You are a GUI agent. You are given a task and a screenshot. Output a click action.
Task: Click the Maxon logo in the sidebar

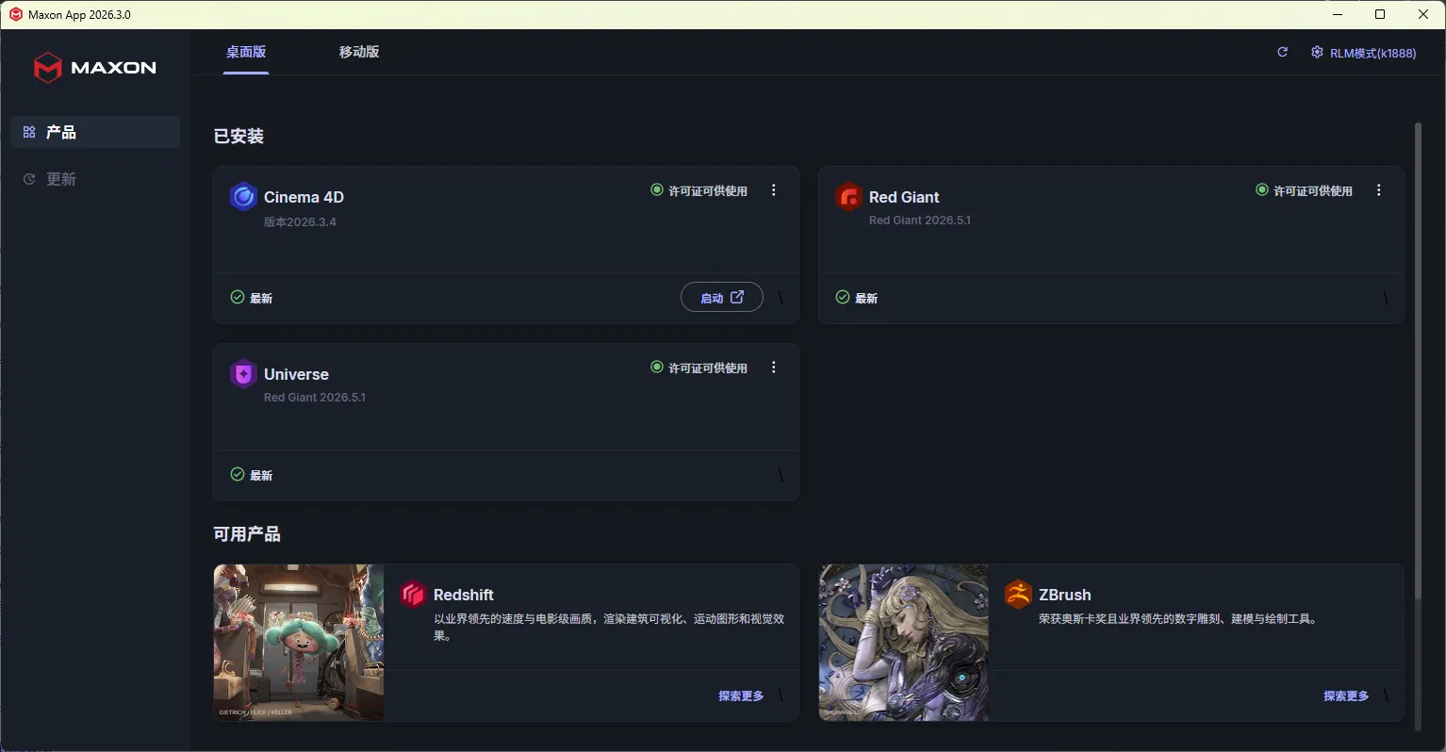point(95,68)
